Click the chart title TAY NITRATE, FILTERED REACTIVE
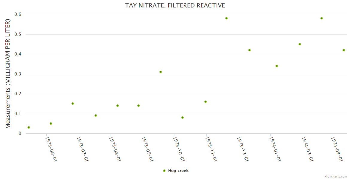 click(x=175, y=6)
